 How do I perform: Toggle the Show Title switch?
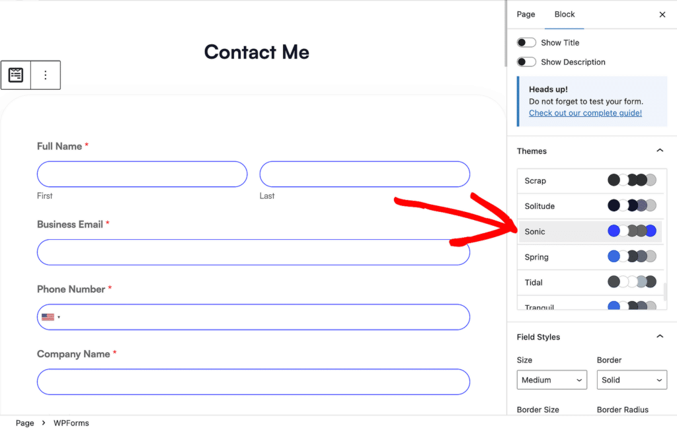[526, 43]
